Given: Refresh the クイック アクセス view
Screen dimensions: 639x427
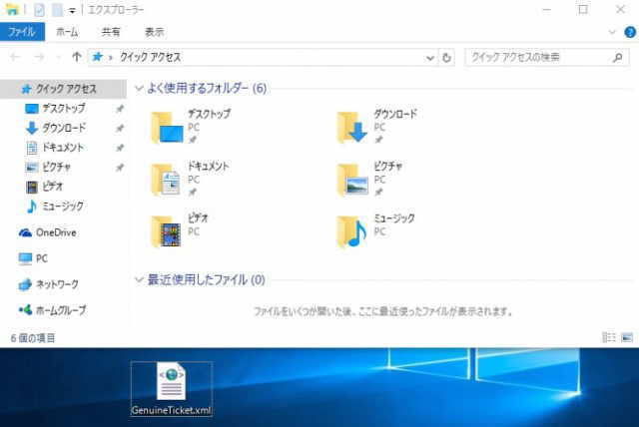Looking at the screenshot, I should [446, 58].
